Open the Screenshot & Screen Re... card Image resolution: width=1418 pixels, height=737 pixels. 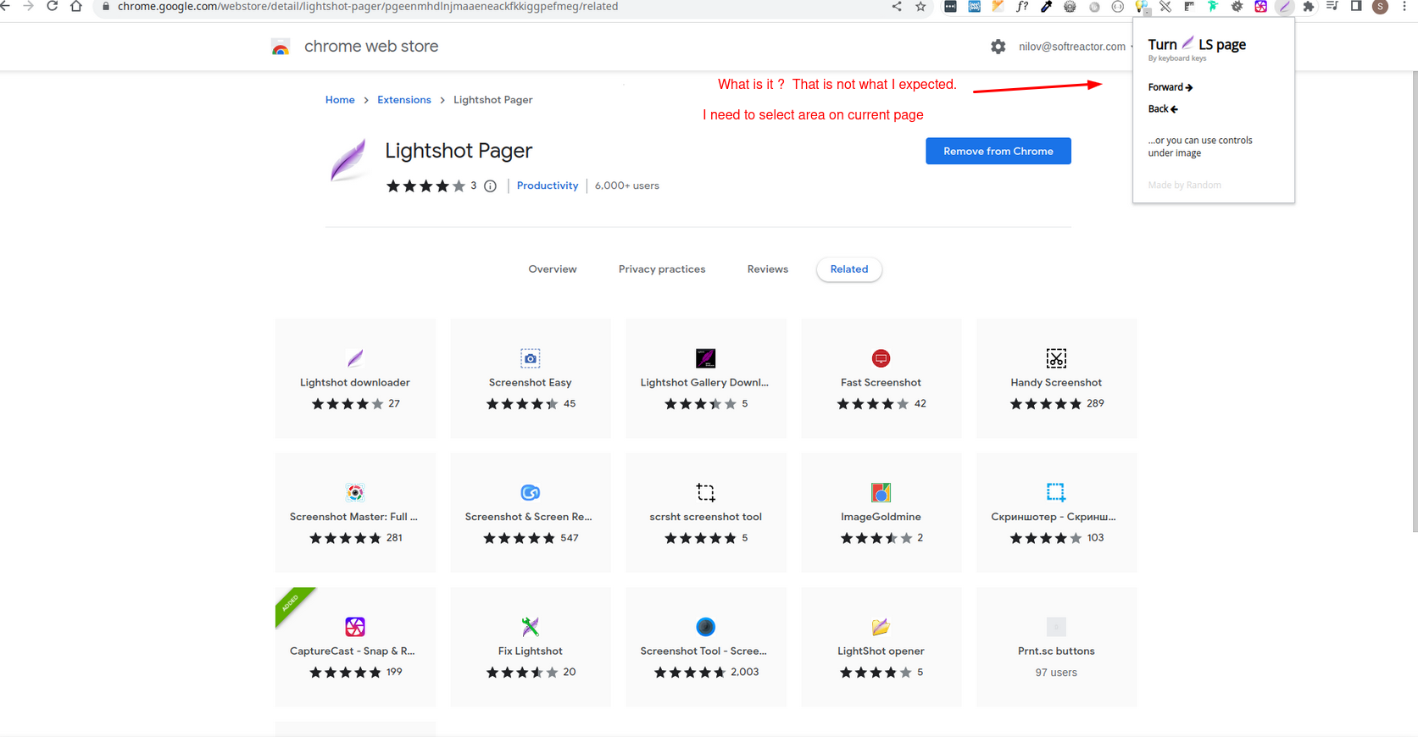[531, 513]
